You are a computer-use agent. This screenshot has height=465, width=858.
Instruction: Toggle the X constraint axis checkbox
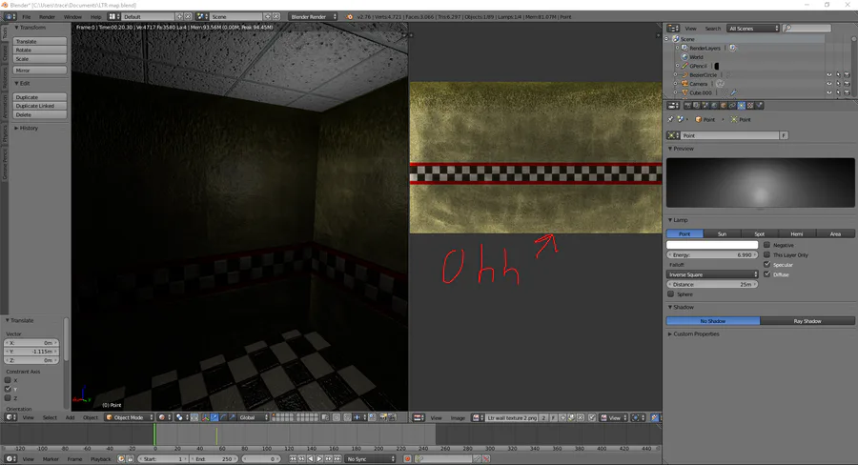8,380
